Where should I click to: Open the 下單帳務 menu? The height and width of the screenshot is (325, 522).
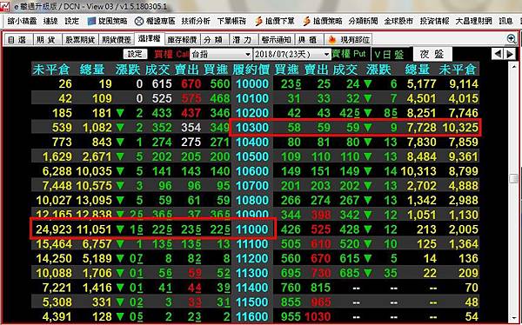click(231, 21)
